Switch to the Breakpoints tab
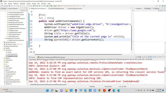 [x=148, y=9]
